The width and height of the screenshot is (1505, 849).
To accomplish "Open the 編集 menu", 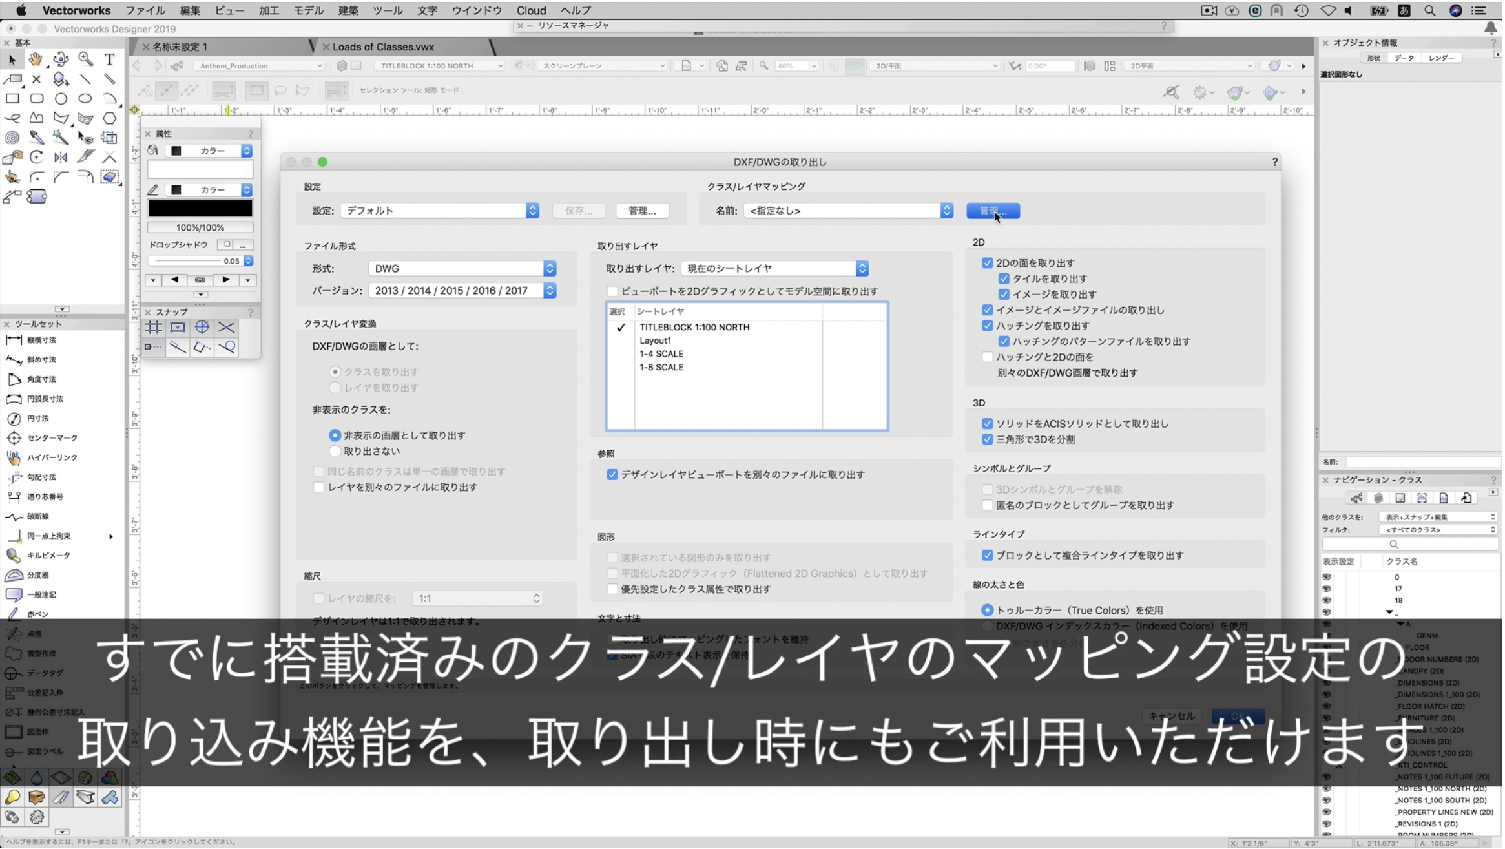I will [x=190, y=10].
